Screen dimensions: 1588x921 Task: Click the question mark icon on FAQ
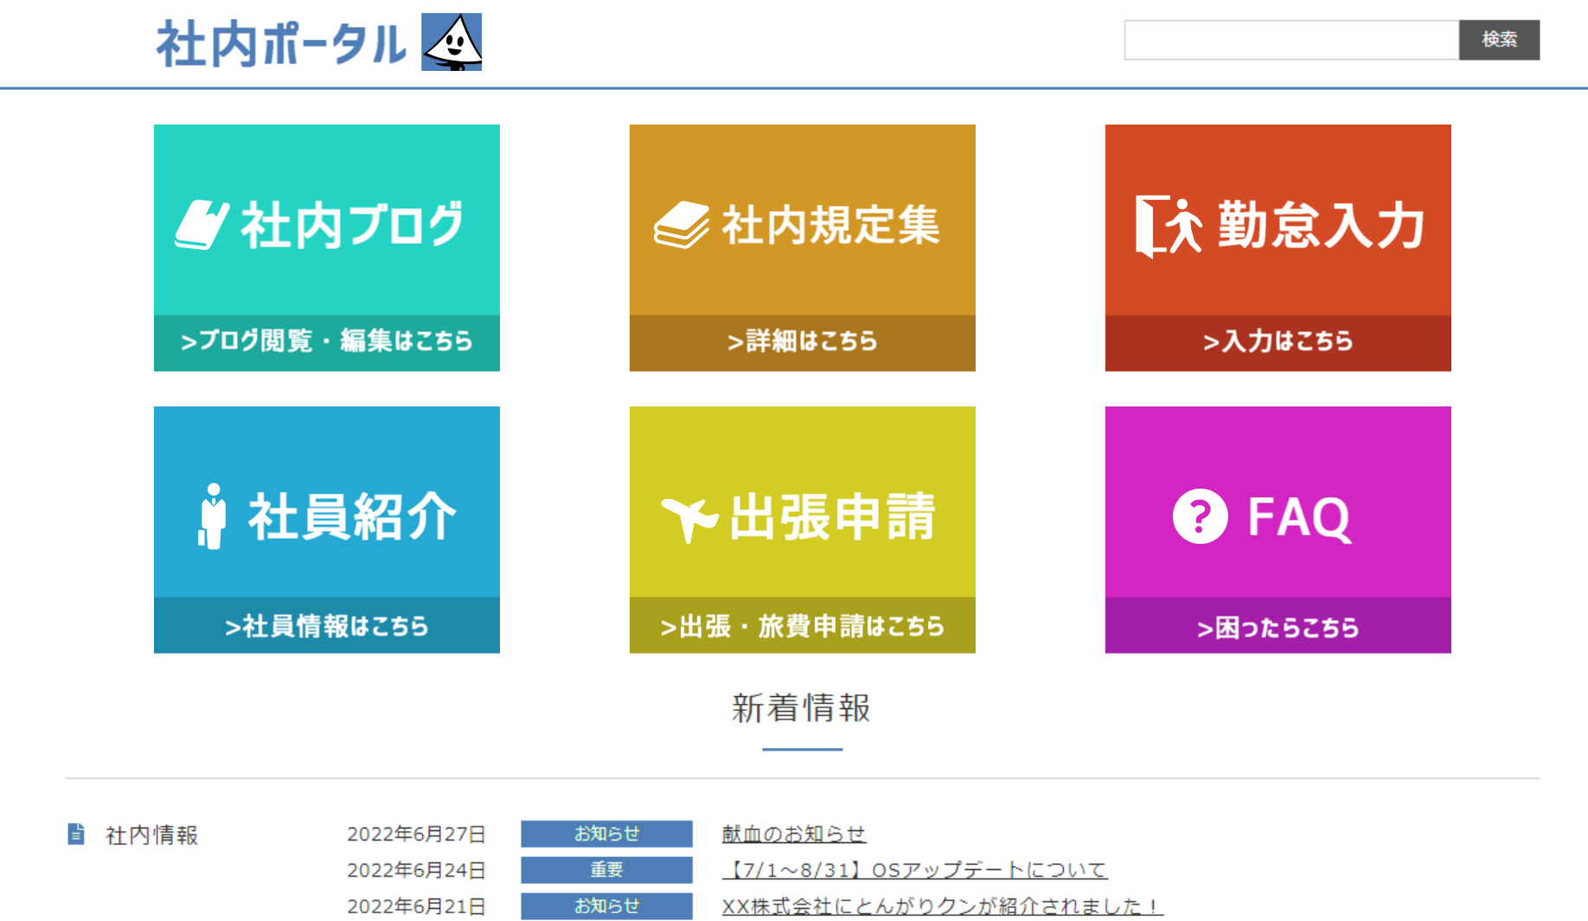coord(1200,516)
